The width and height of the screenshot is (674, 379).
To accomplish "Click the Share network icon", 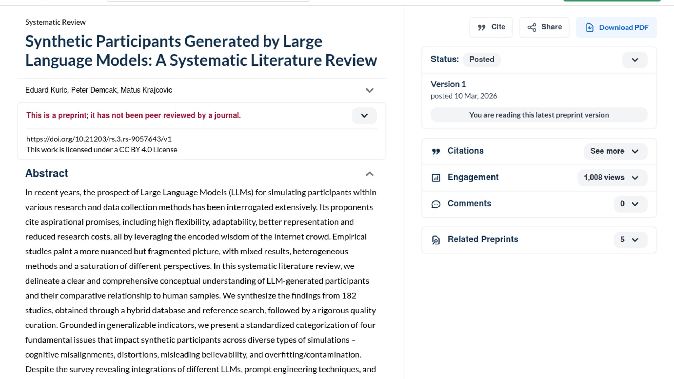I will pos(531,27).
